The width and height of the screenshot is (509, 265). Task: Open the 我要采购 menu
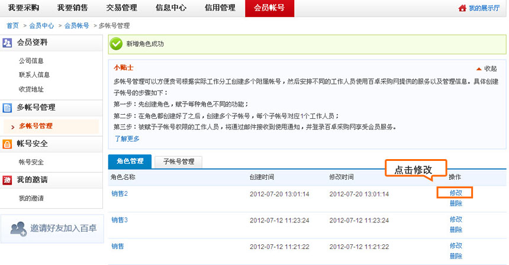point(24,8)
